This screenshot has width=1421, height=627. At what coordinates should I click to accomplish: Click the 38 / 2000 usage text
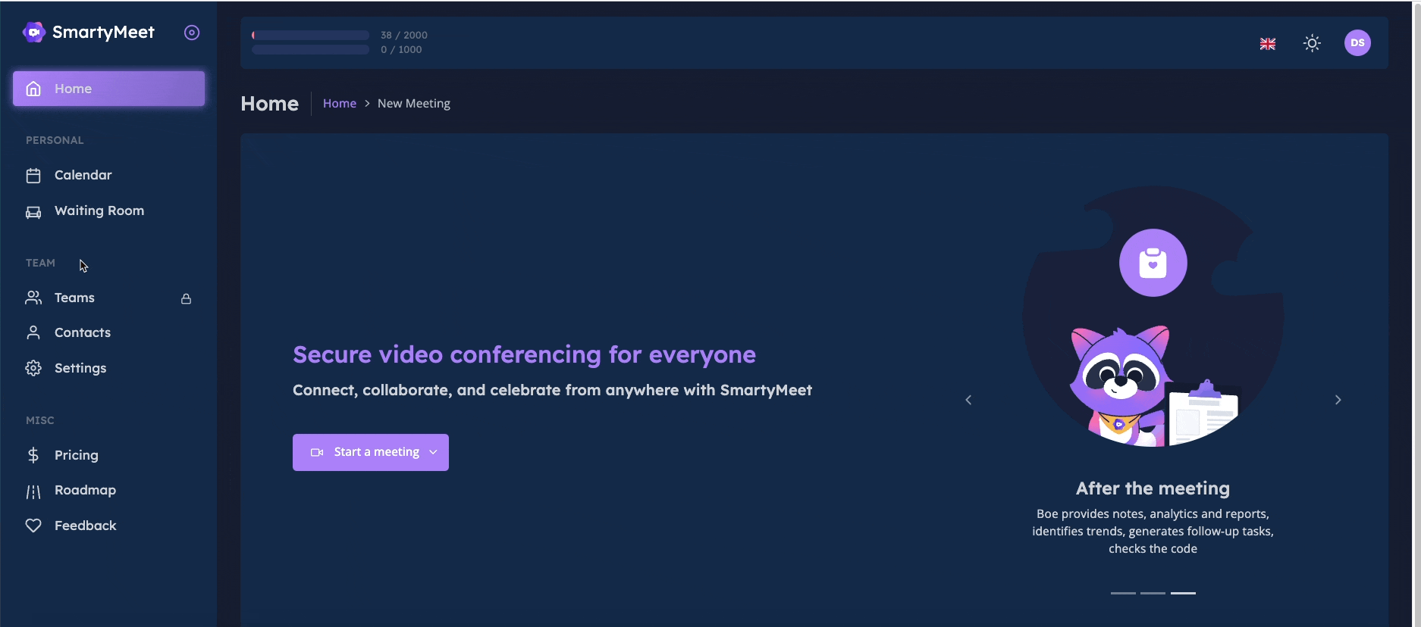[404, 35]
